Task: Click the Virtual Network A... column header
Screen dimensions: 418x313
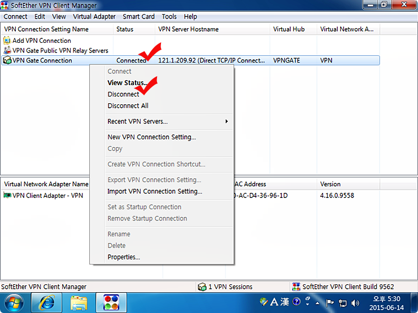Action: coord(349,29)
